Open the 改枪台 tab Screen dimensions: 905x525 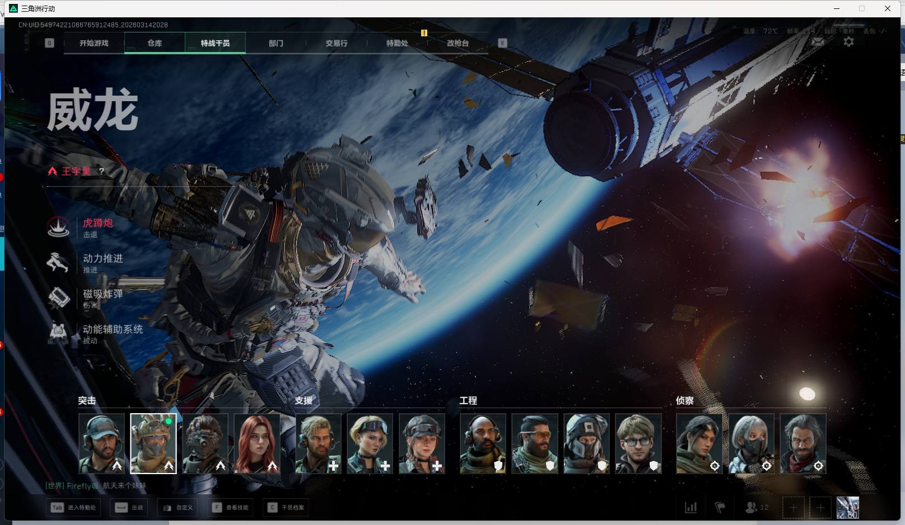(458, 43)
